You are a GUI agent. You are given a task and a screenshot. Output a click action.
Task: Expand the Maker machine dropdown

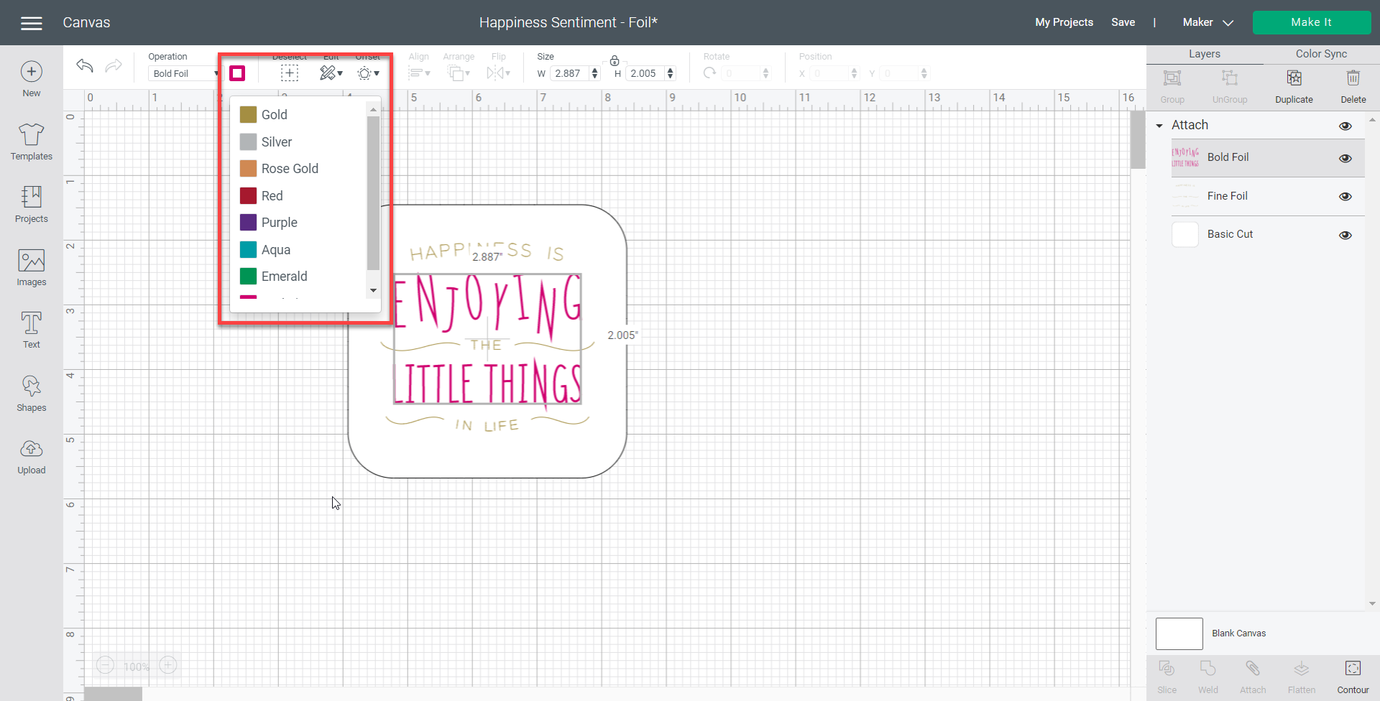1207,22
